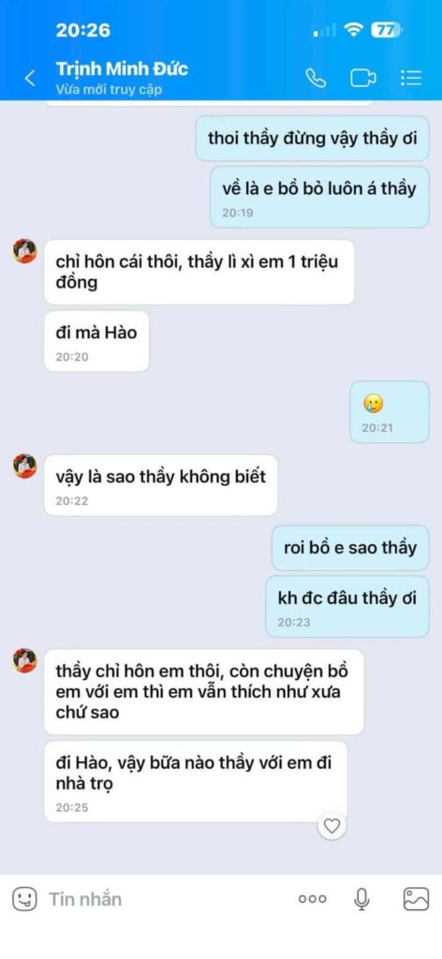Screen dimensions: 442x959
Task: Tap the three-dots more options icon
Action: coord(313,899)
